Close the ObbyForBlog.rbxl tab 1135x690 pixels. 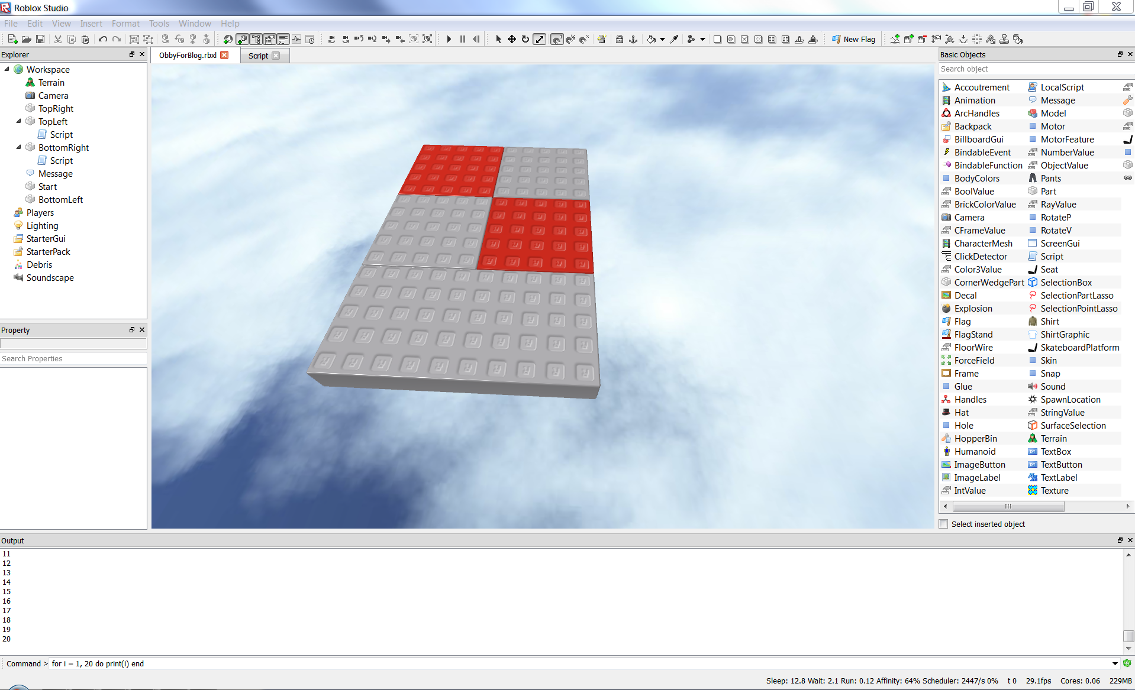click(x=224, y=55)
